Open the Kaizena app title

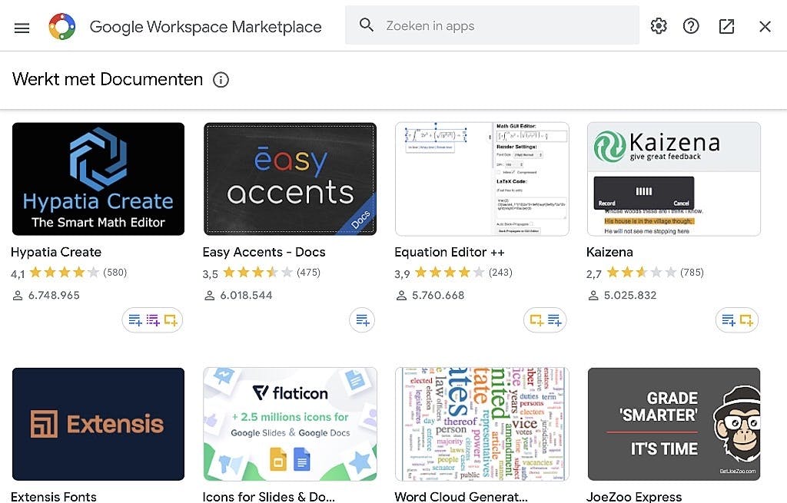click(609, 252)
